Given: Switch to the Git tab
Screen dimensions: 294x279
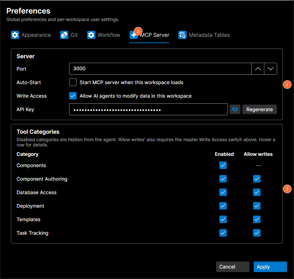Looking at the screenshot, I should point(69,35).
